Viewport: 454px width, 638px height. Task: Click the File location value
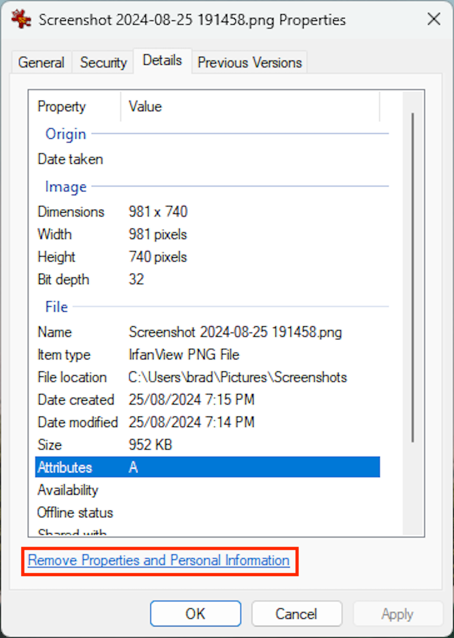(238, 377)
